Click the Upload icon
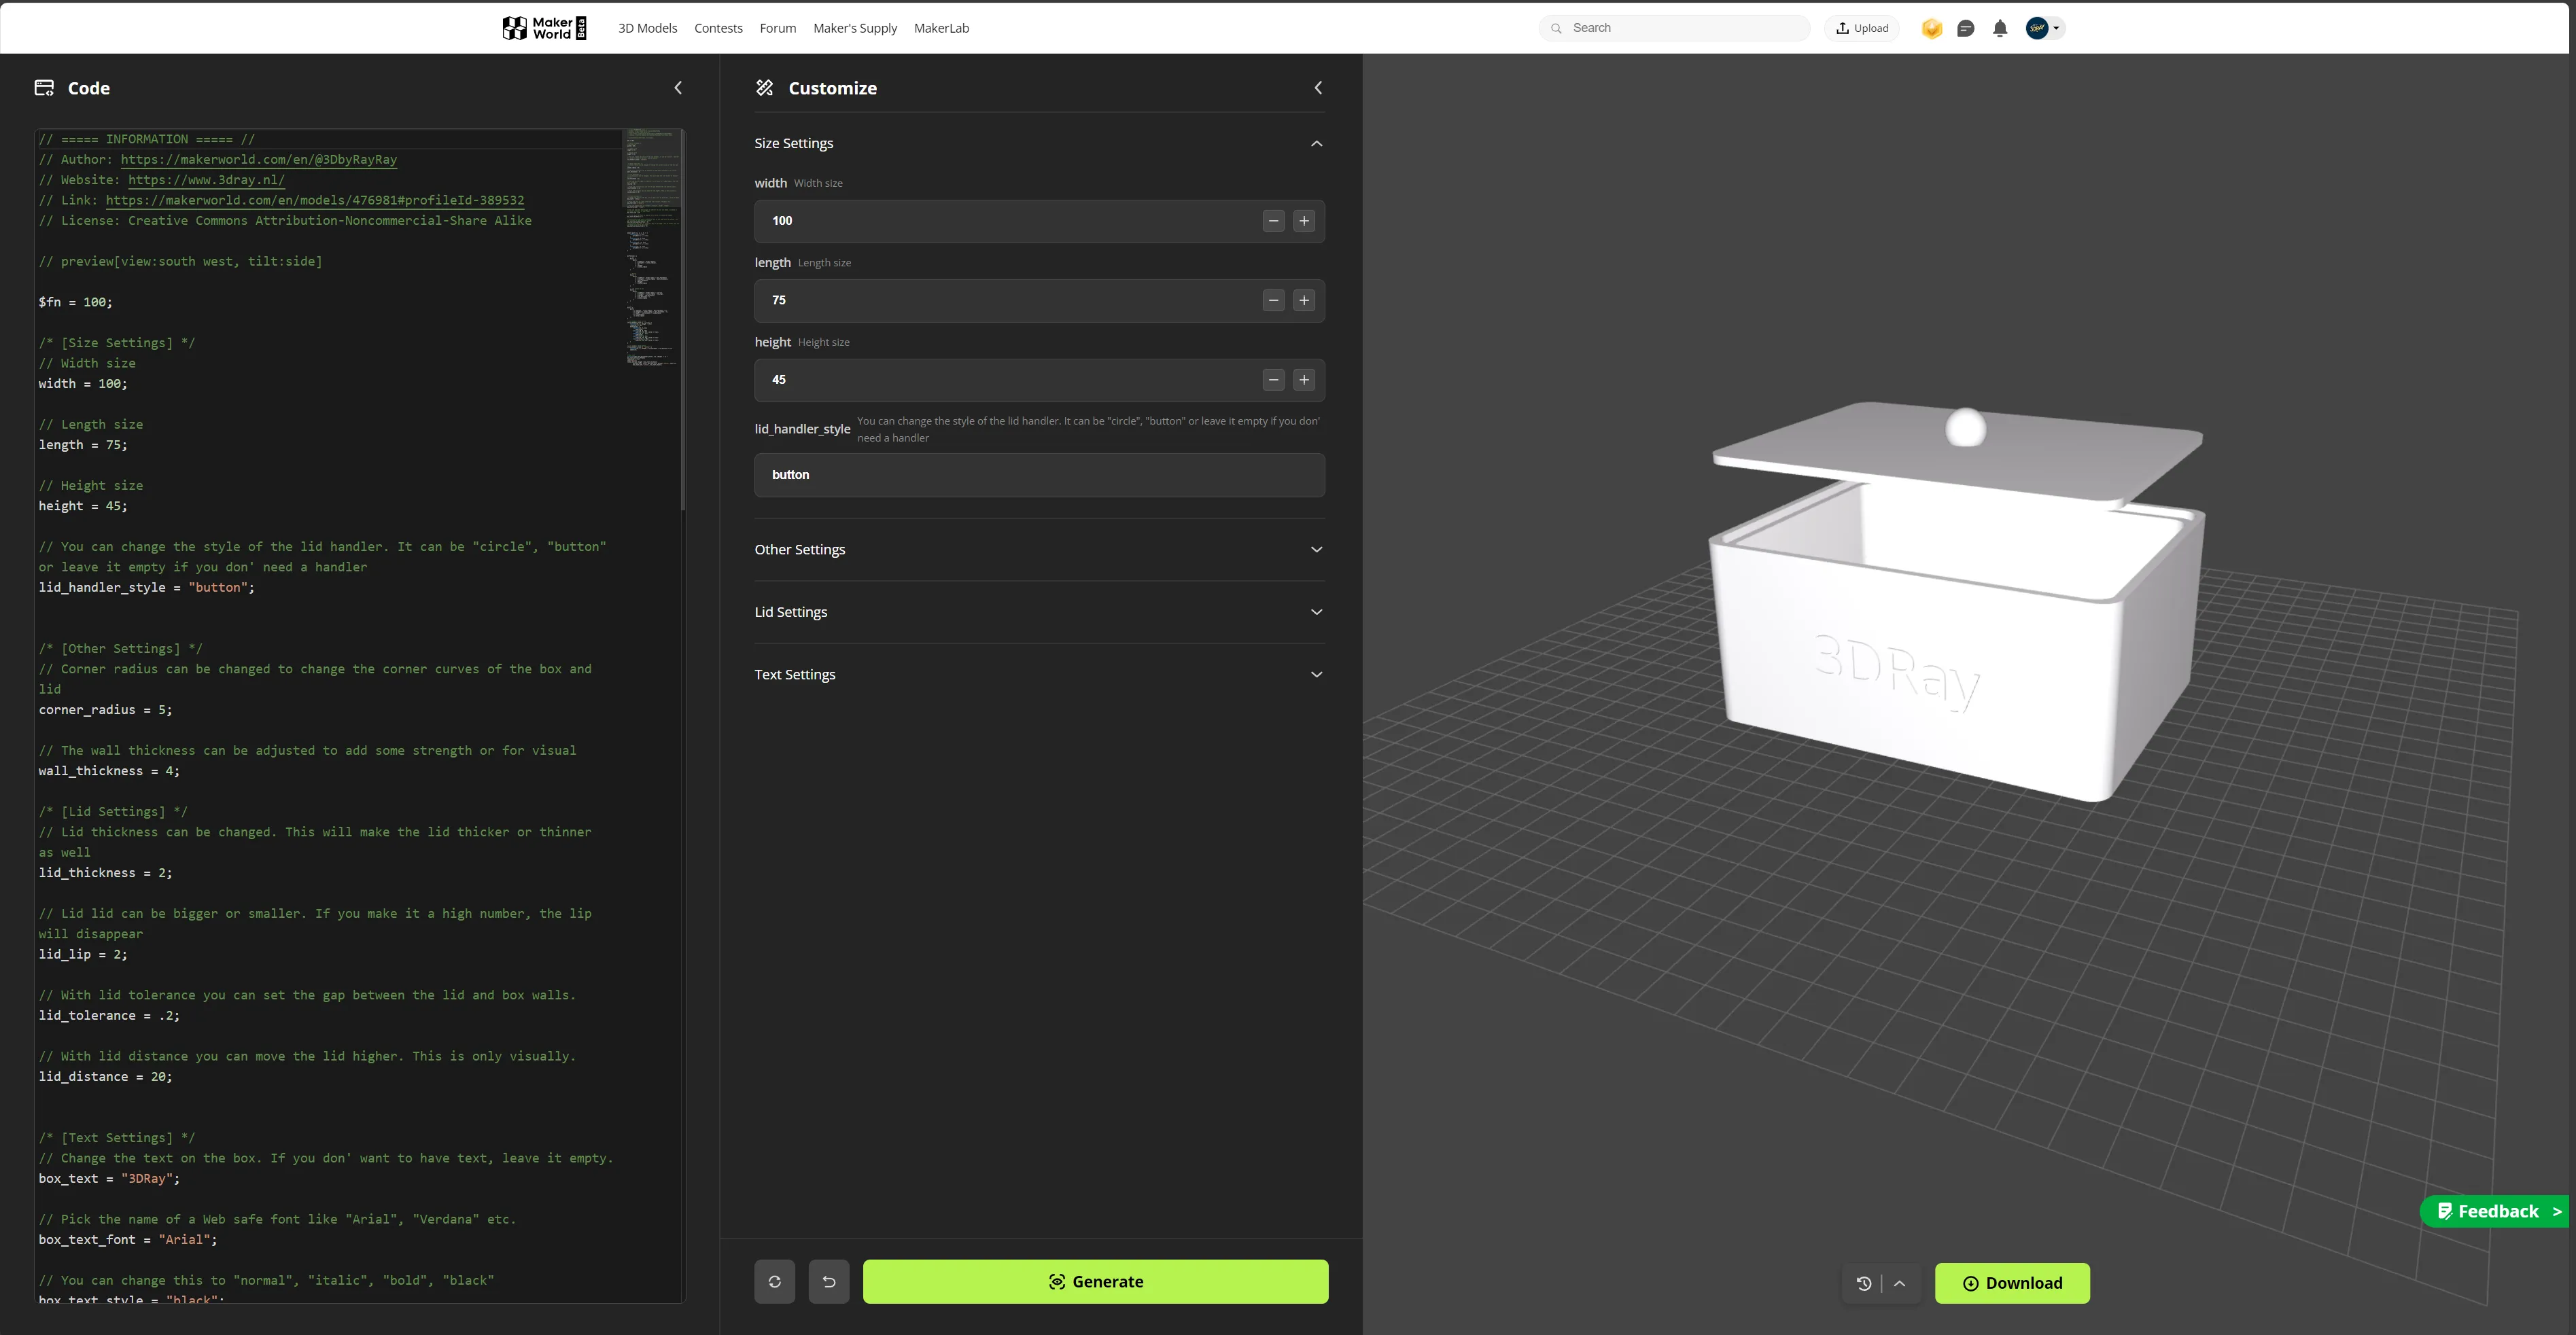The width and height of the screenshot is (2576, 1335). (1843, 28)
